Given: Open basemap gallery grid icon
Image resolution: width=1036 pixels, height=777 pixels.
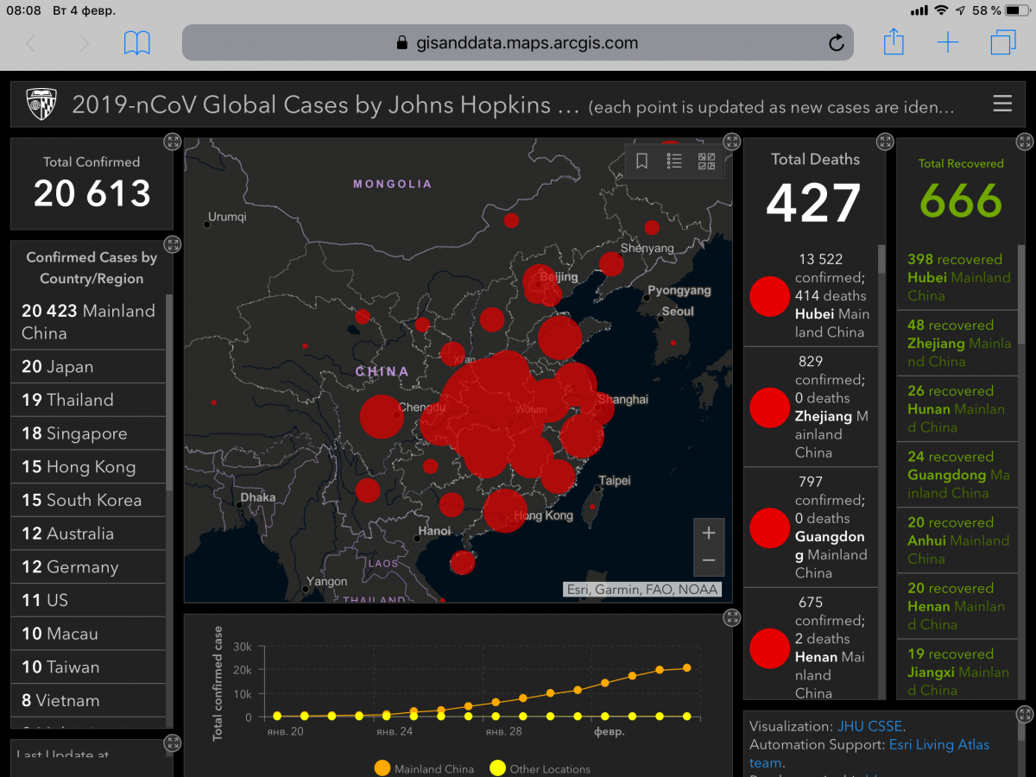Looking at the screenshot, I should click(706, 161).
